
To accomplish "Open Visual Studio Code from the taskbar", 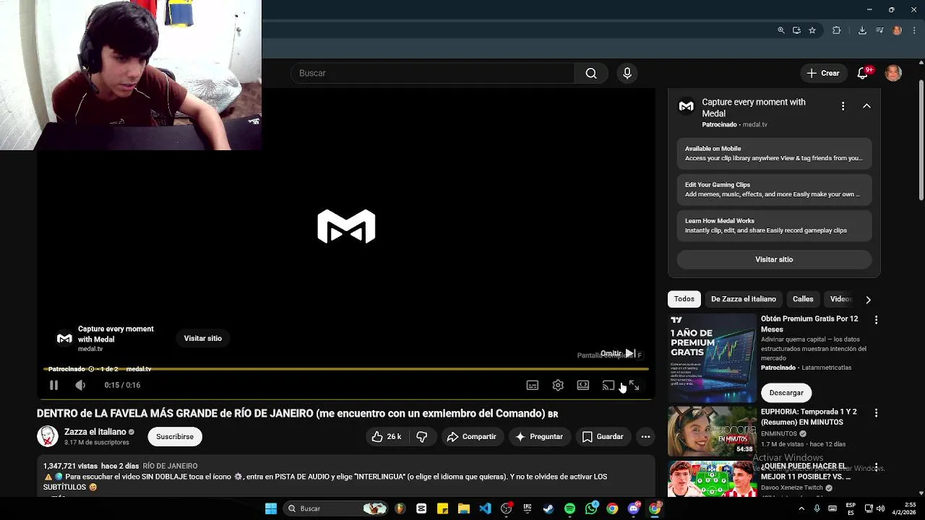I will (485, 508).
